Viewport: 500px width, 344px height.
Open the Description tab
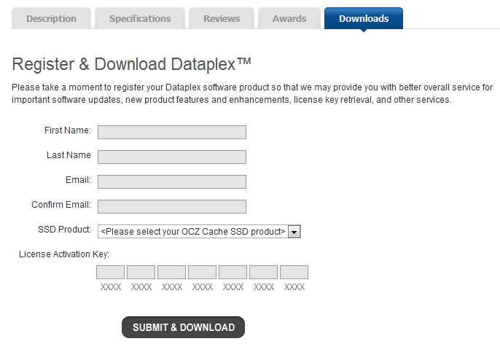[51, 18]
